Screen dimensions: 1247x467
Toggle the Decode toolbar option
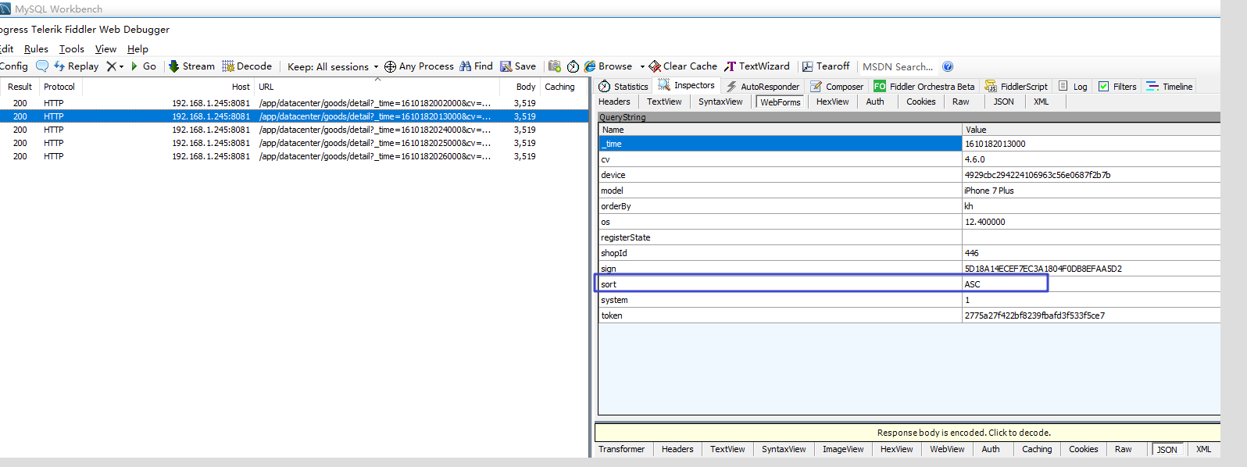(247, 66)
